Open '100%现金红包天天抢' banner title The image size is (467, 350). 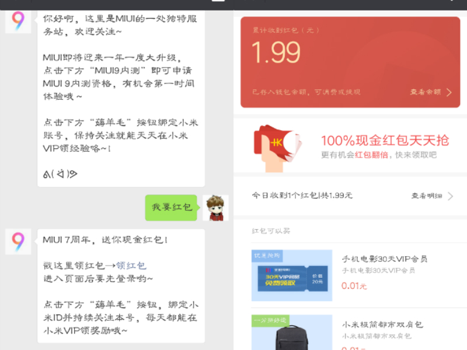click(x=385, y=140)
